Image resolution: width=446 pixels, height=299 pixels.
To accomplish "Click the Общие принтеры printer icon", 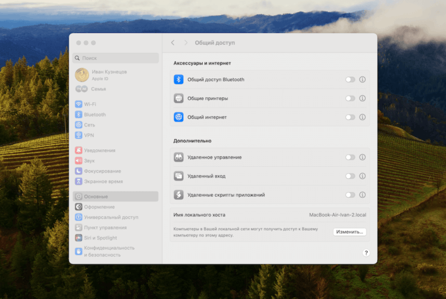I will pos(178,98).
